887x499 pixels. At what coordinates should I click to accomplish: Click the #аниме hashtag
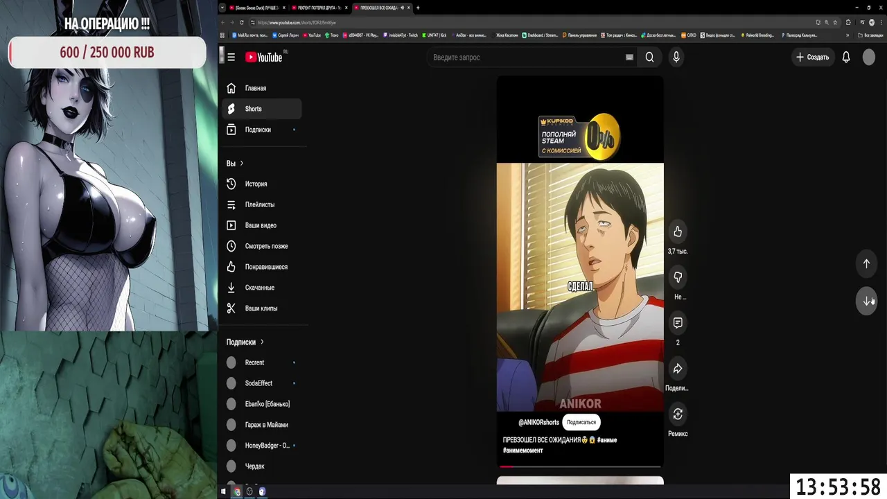tap(606, 440)
